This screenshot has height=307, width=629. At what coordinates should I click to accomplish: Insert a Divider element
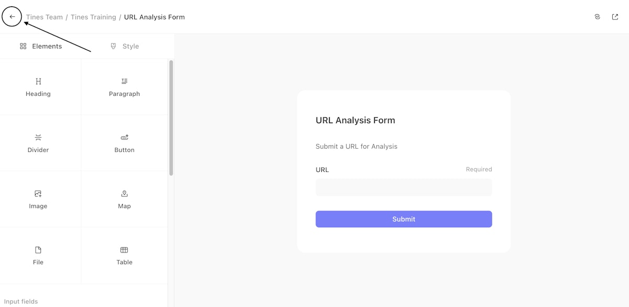(38, 143)
